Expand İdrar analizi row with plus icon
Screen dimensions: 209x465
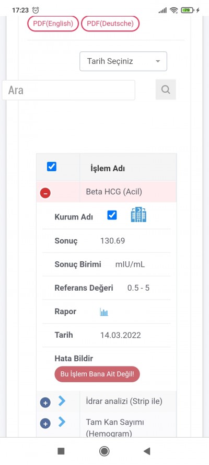pyautogui.click(x=45, y=403)
